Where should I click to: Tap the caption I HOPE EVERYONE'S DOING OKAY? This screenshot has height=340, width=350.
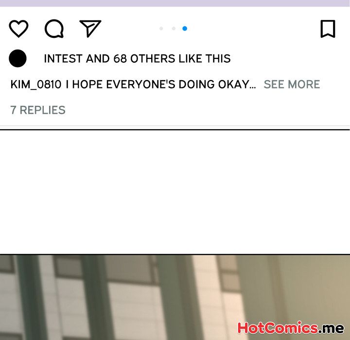tap(161, 85)
